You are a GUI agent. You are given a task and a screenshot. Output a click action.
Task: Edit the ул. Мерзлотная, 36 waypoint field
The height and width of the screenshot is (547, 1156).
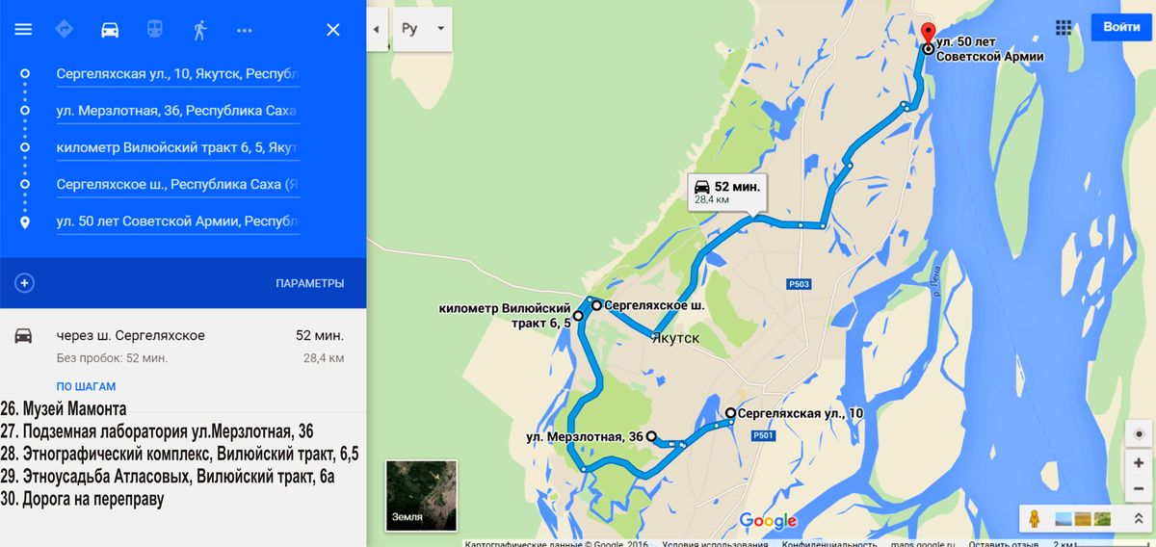click(x=177, y=112)
